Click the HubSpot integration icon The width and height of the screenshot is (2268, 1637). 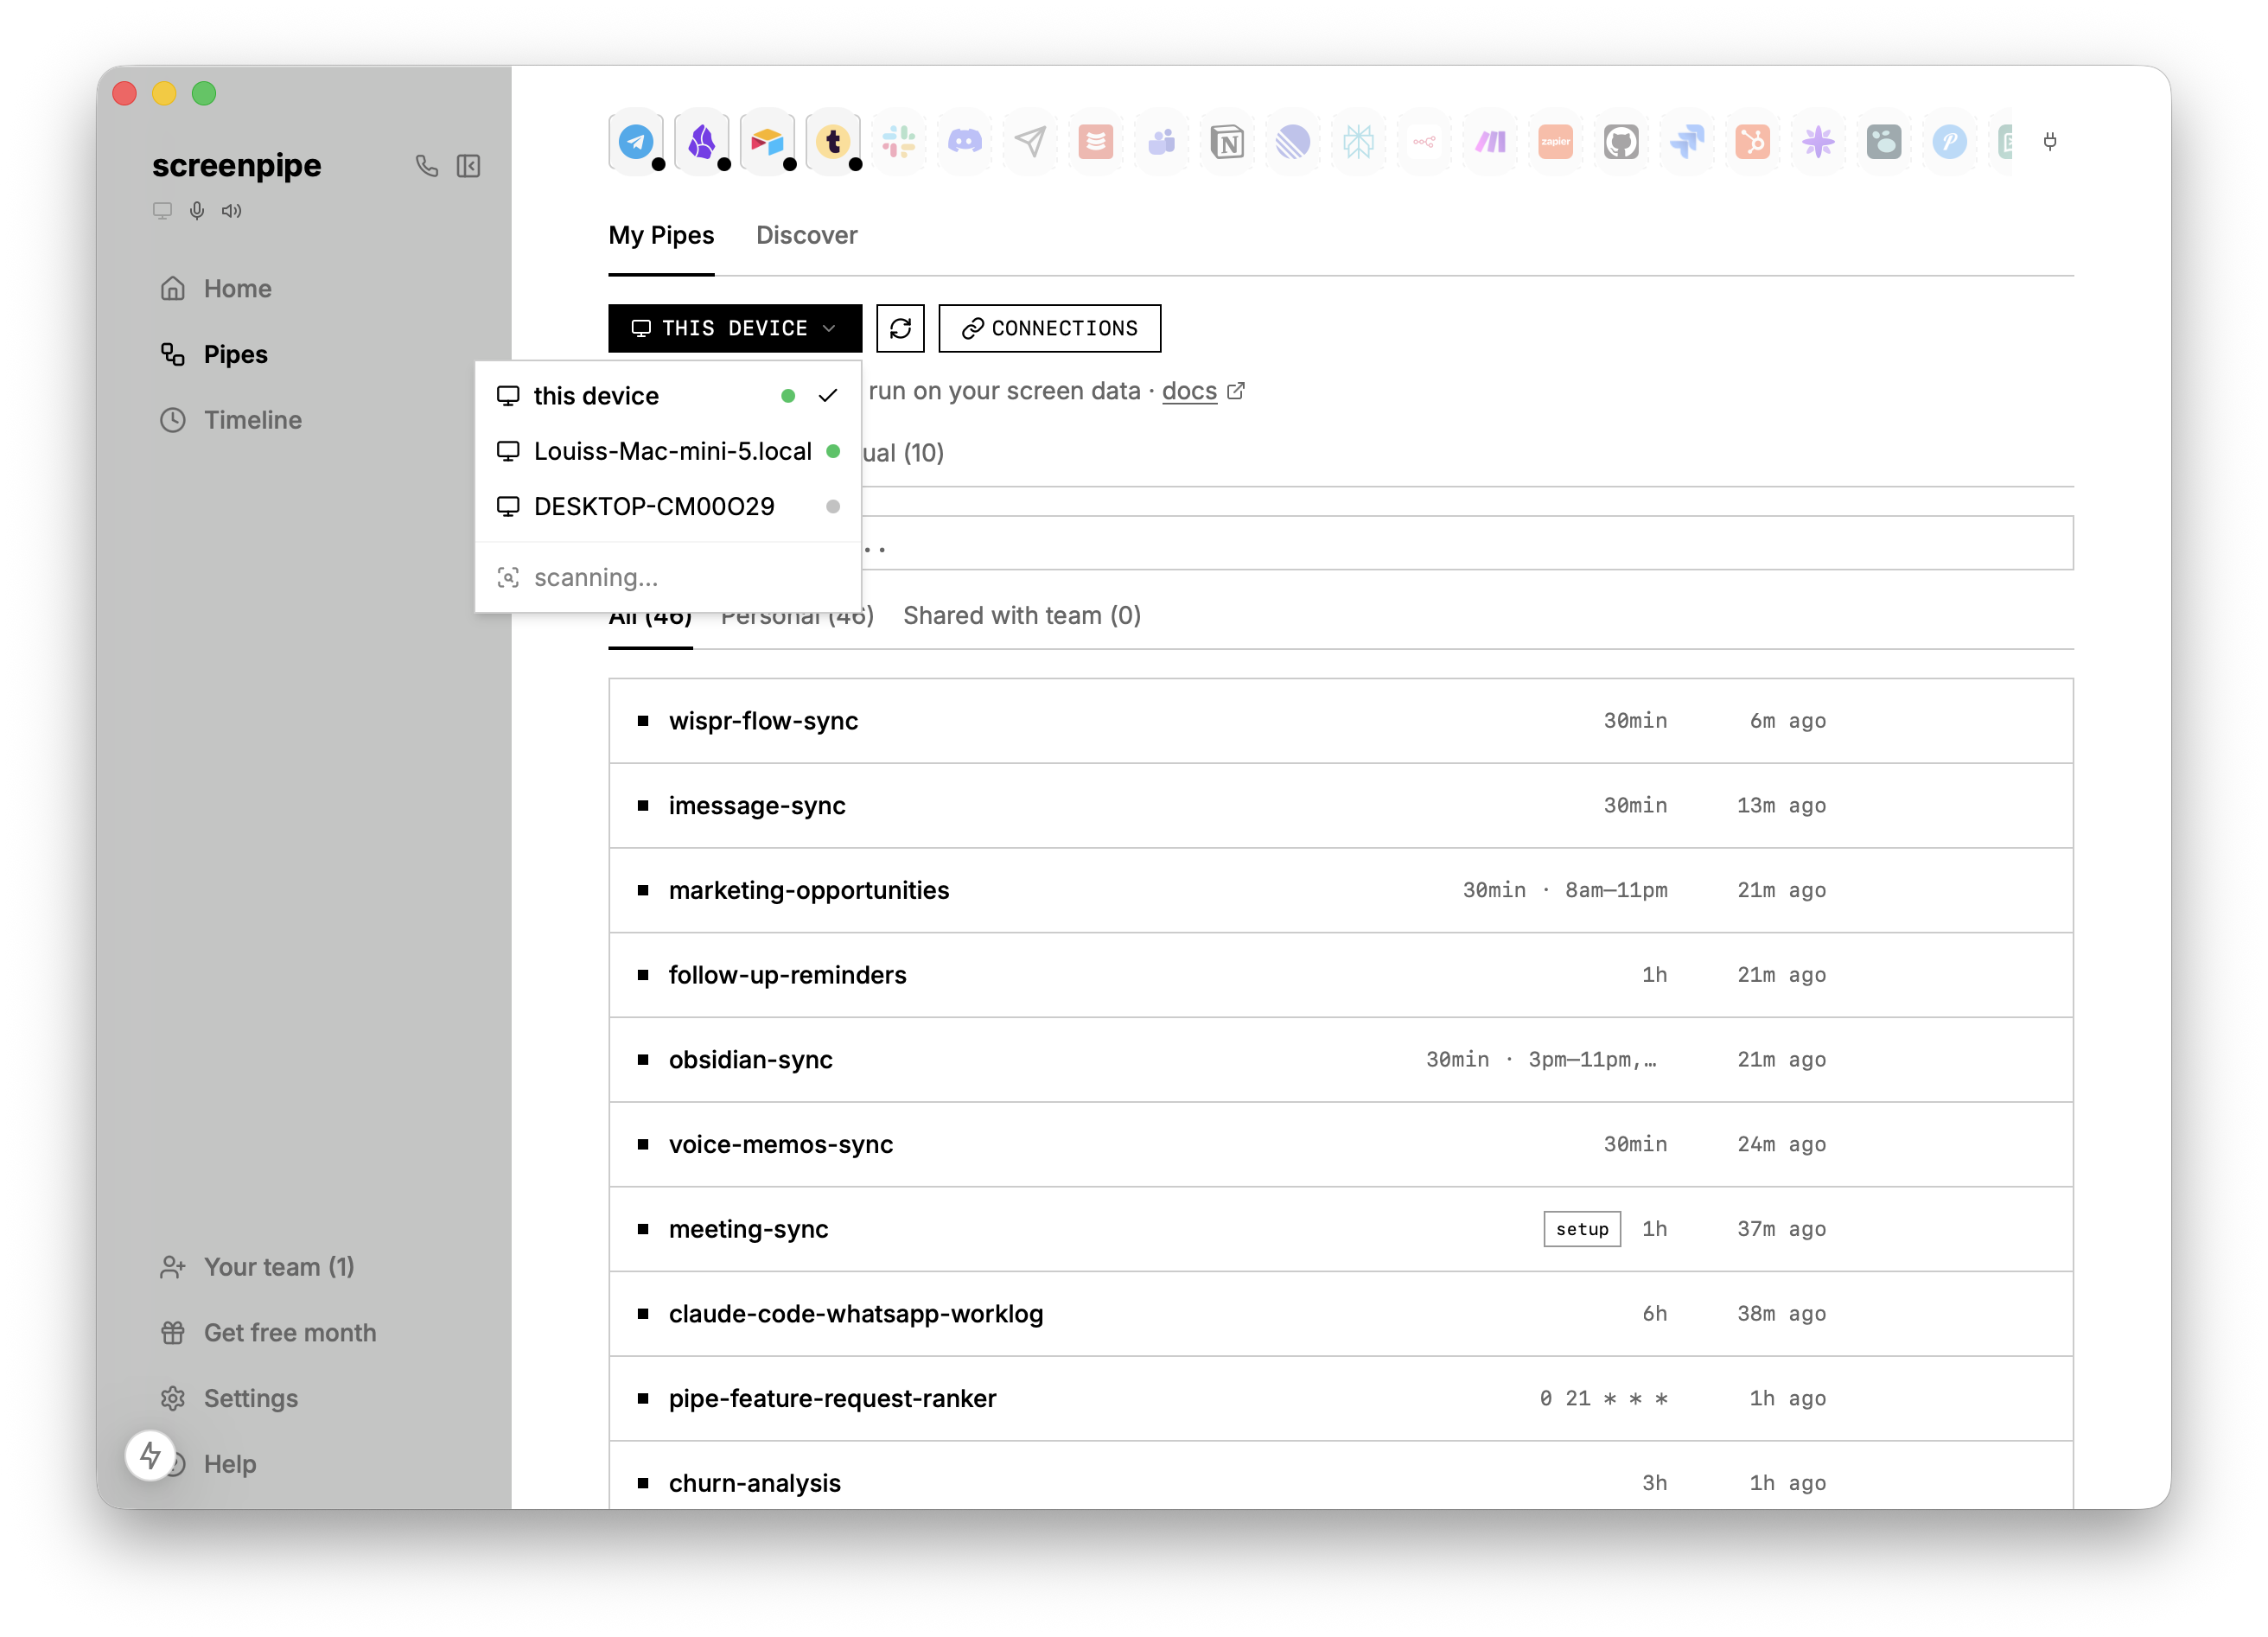1752,141
